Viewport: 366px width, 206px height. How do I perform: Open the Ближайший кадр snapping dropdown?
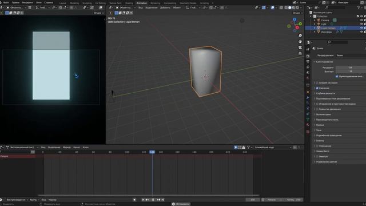point(273,148)
